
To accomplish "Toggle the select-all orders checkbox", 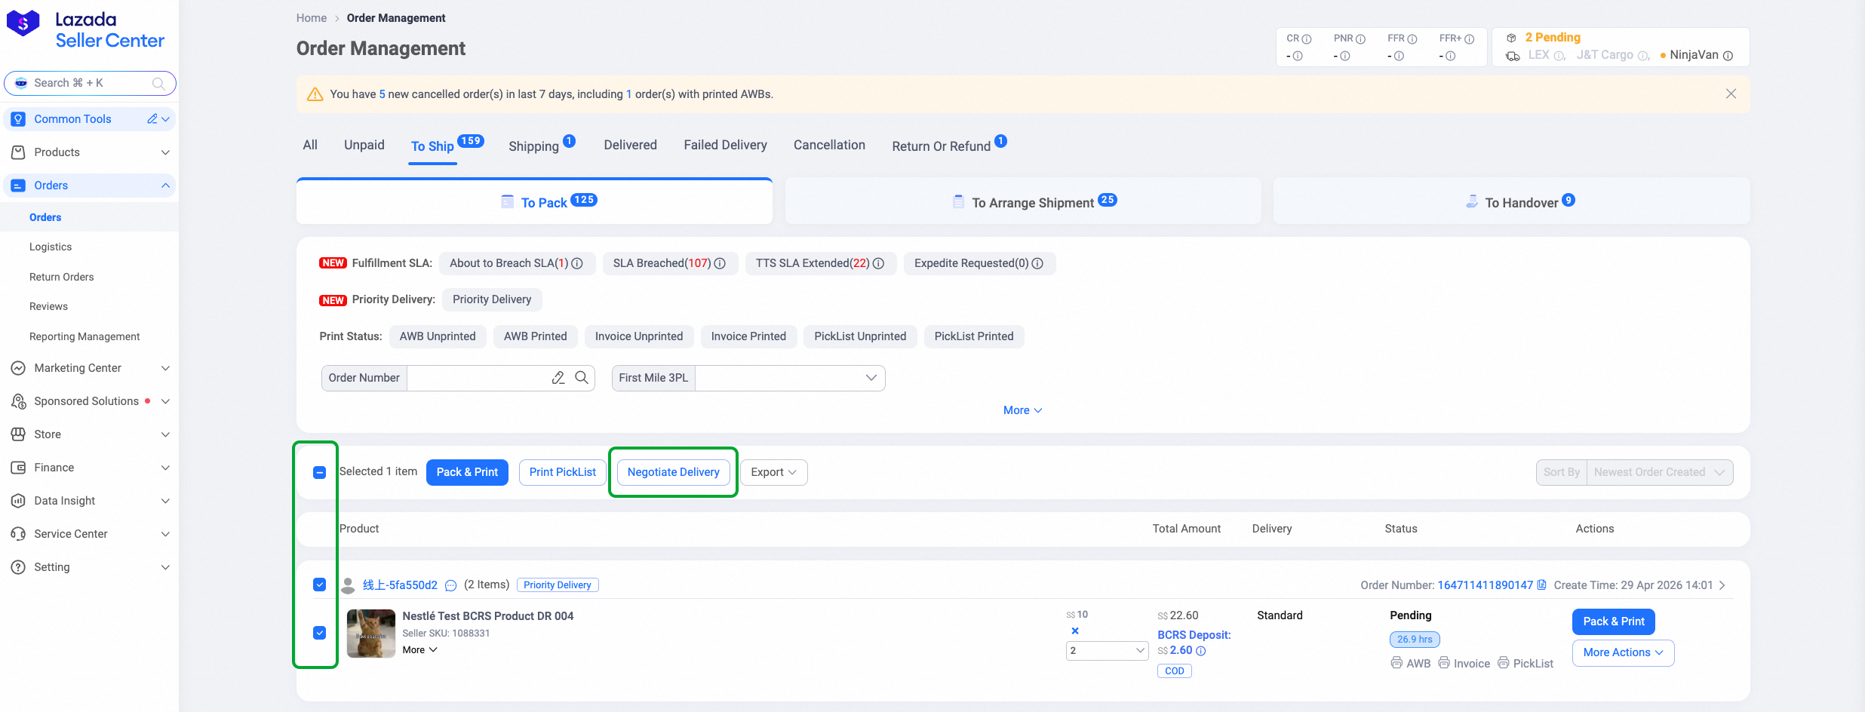I will [319, 472].
